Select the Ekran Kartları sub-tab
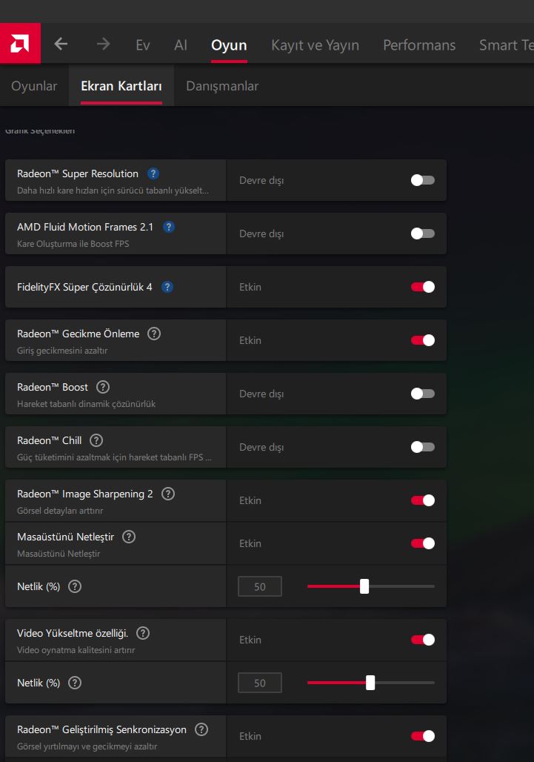Viewport: 534px width, 762px height. tap(121, 86)
